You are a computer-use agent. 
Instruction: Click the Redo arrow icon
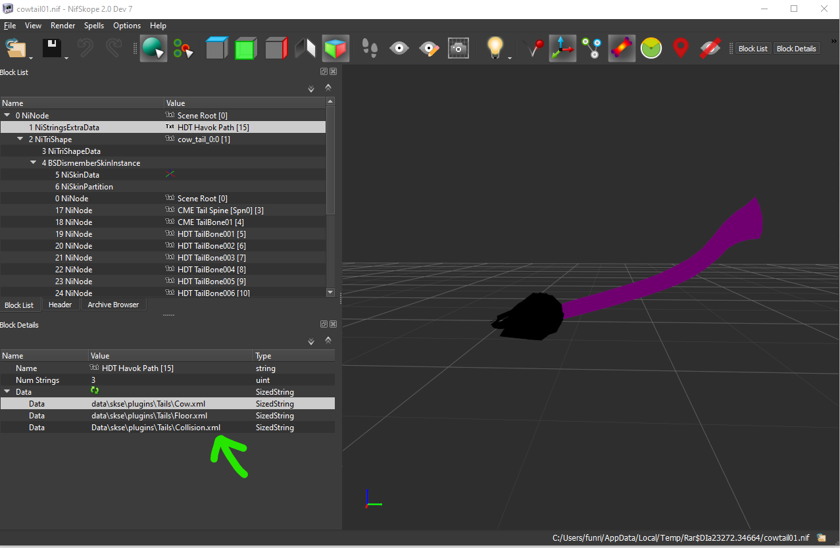coord(113,48)
